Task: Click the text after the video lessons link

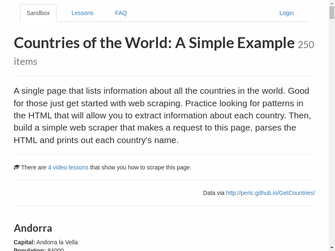Action: pyautogui.click(x=140, y=167)
